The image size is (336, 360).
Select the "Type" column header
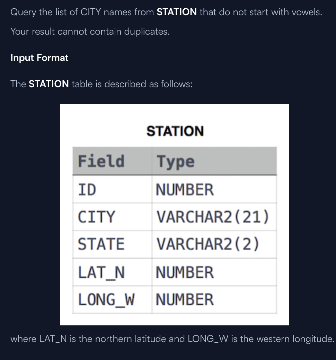click(x=175, y=161)
